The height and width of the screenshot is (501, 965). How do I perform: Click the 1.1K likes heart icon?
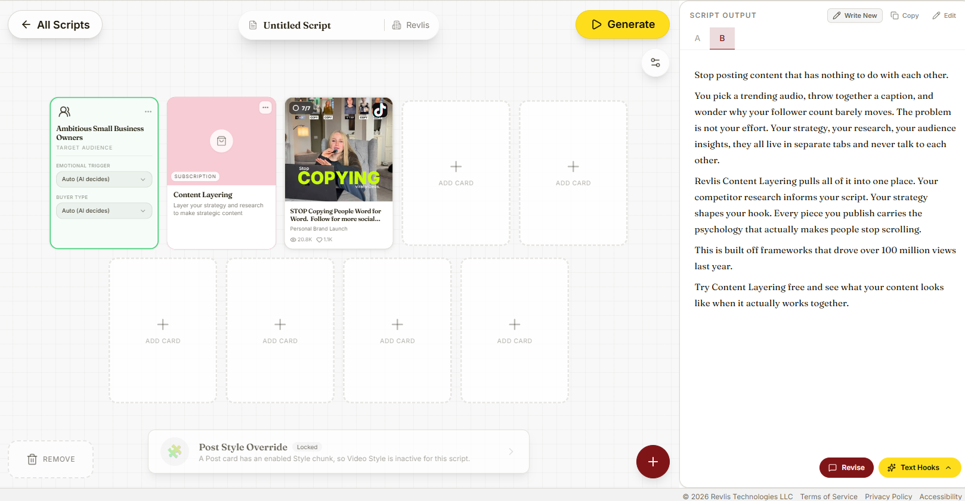(319, 239)
